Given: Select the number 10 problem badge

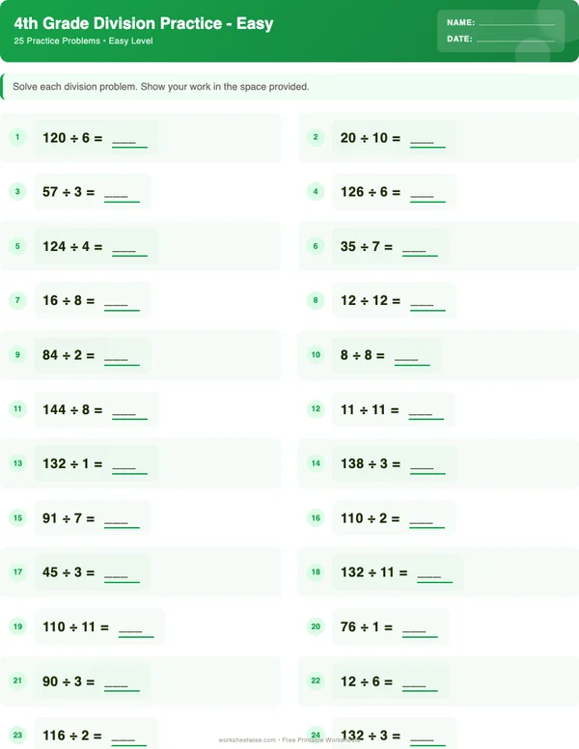Looking at the screenshot, I should click(316, 355).
